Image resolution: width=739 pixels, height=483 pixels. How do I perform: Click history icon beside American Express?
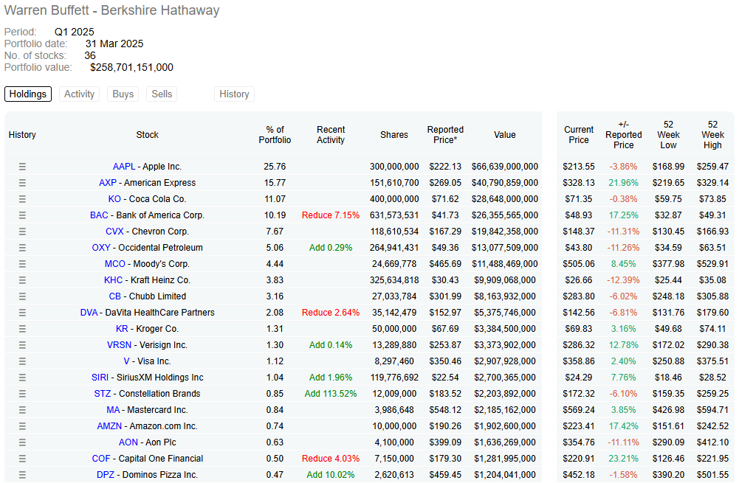tap(22, 183)
